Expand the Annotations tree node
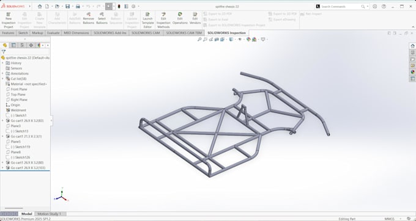416x221 pixels. [x=2, y=74]
